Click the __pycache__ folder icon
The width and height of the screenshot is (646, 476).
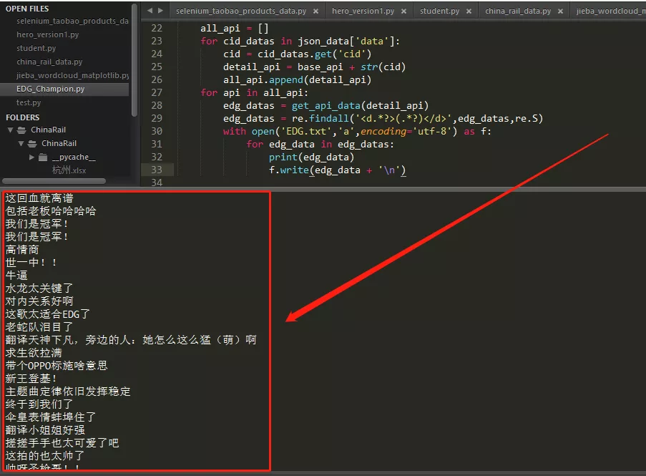pos(43,157)
